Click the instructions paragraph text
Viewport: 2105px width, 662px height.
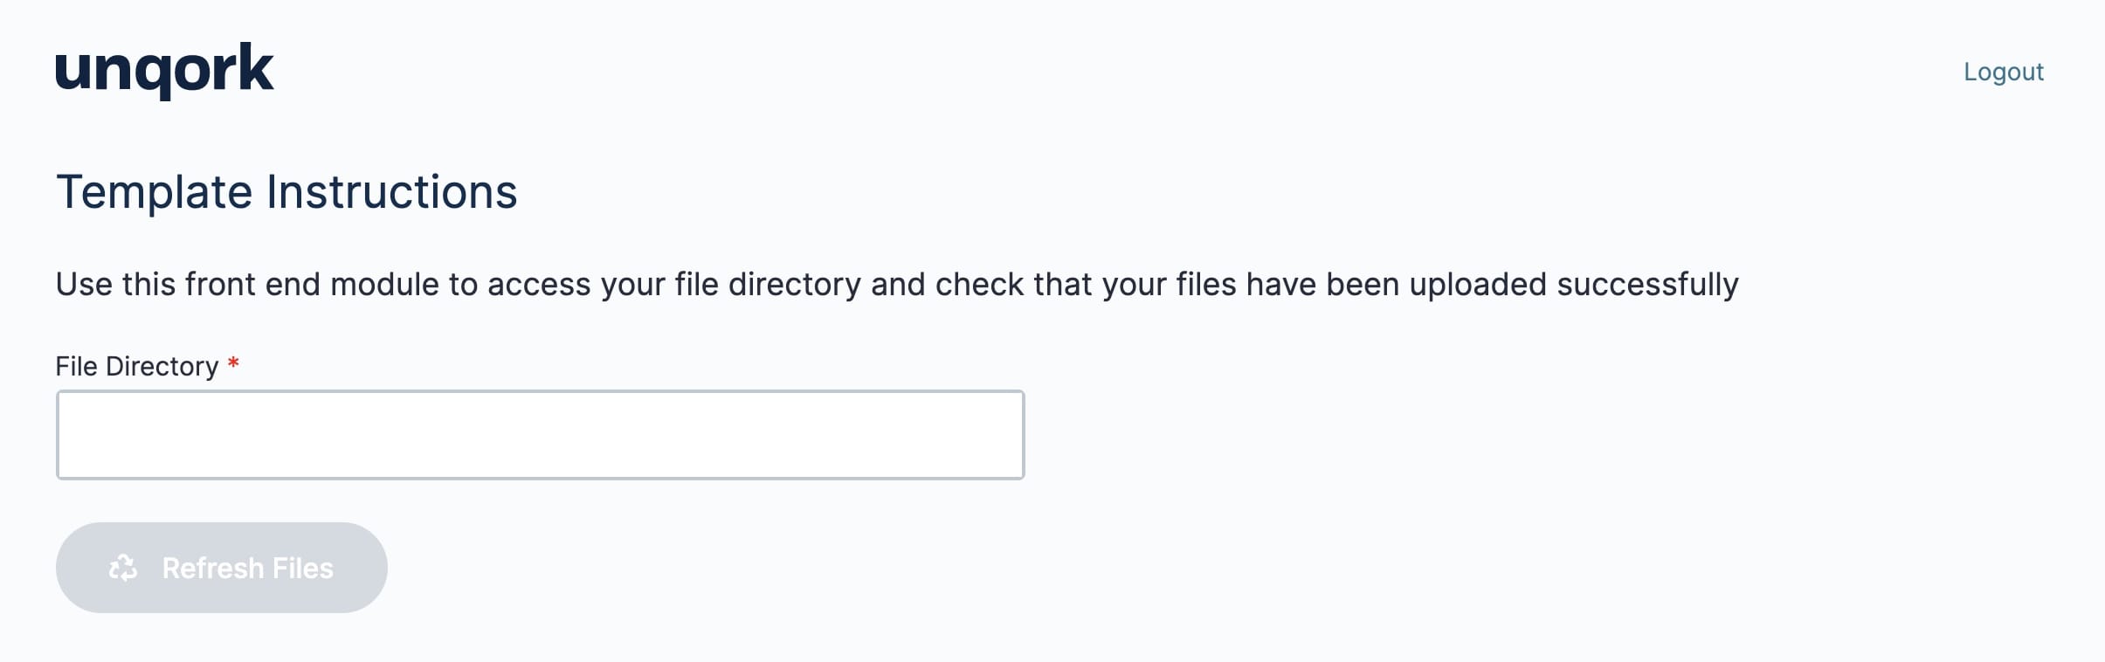(897, 285)
